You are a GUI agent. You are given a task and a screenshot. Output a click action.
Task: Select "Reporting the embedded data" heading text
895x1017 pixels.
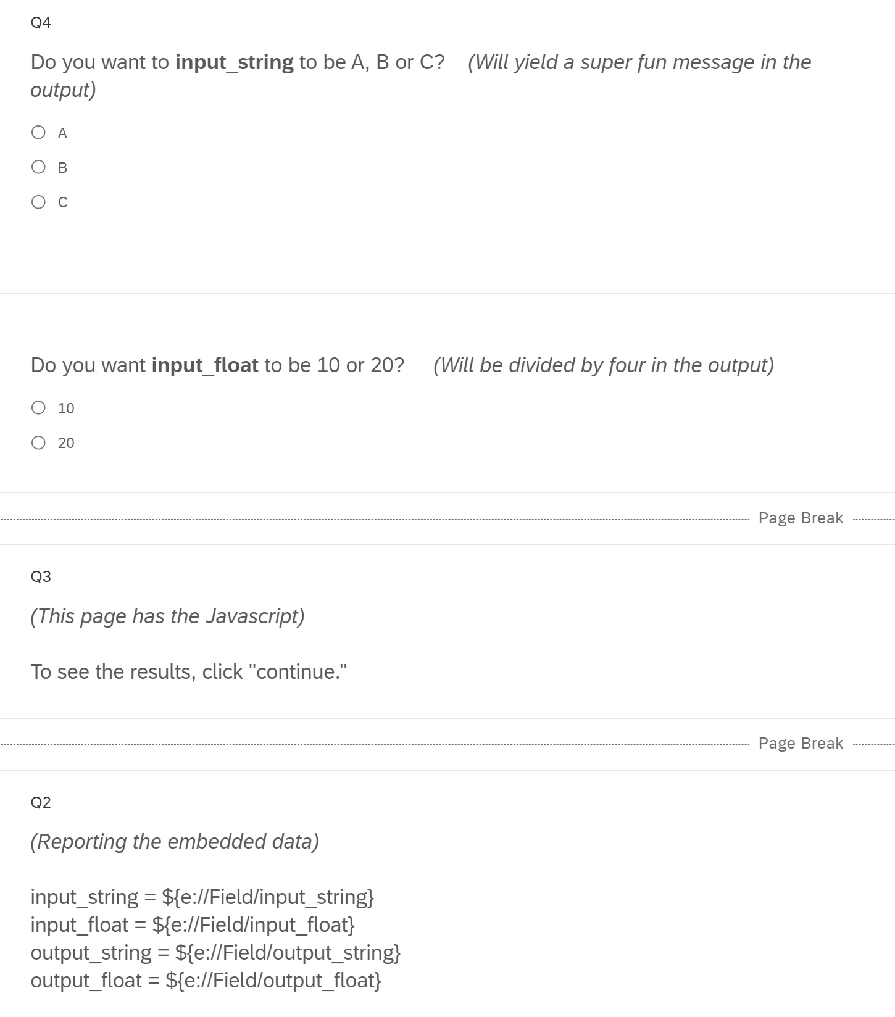click(175, 842)
